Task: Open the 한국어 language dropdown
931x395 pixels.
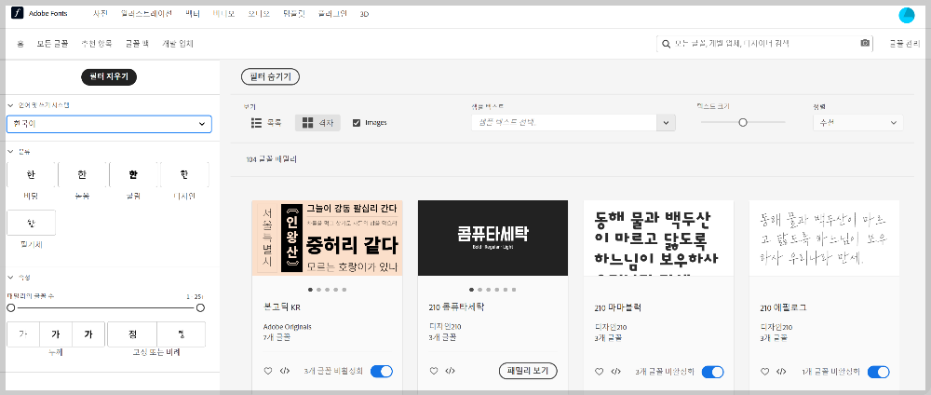Action: [x=109, y=124]
